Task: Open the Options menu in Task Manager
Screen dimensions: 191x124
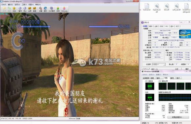Action: click(152, 75)
